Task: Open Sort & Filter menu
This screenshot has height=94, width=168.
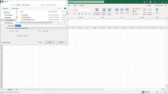Action: tap(145, 12)
